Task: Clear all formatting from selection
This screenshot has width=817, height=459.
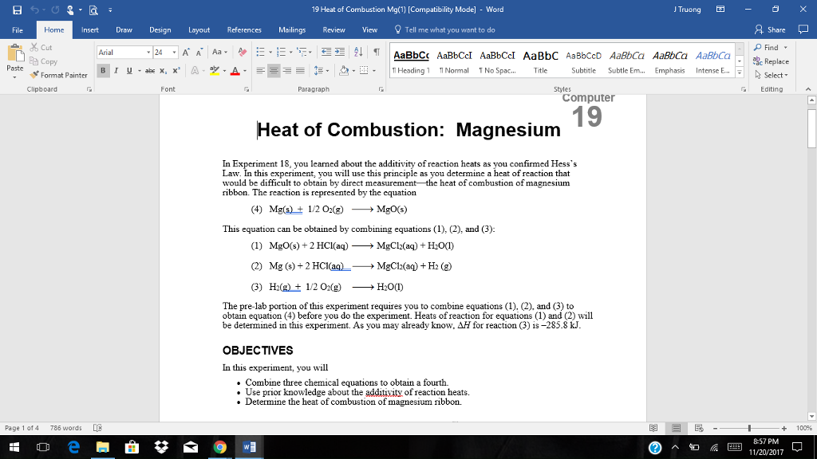Action: pos(243,52)
